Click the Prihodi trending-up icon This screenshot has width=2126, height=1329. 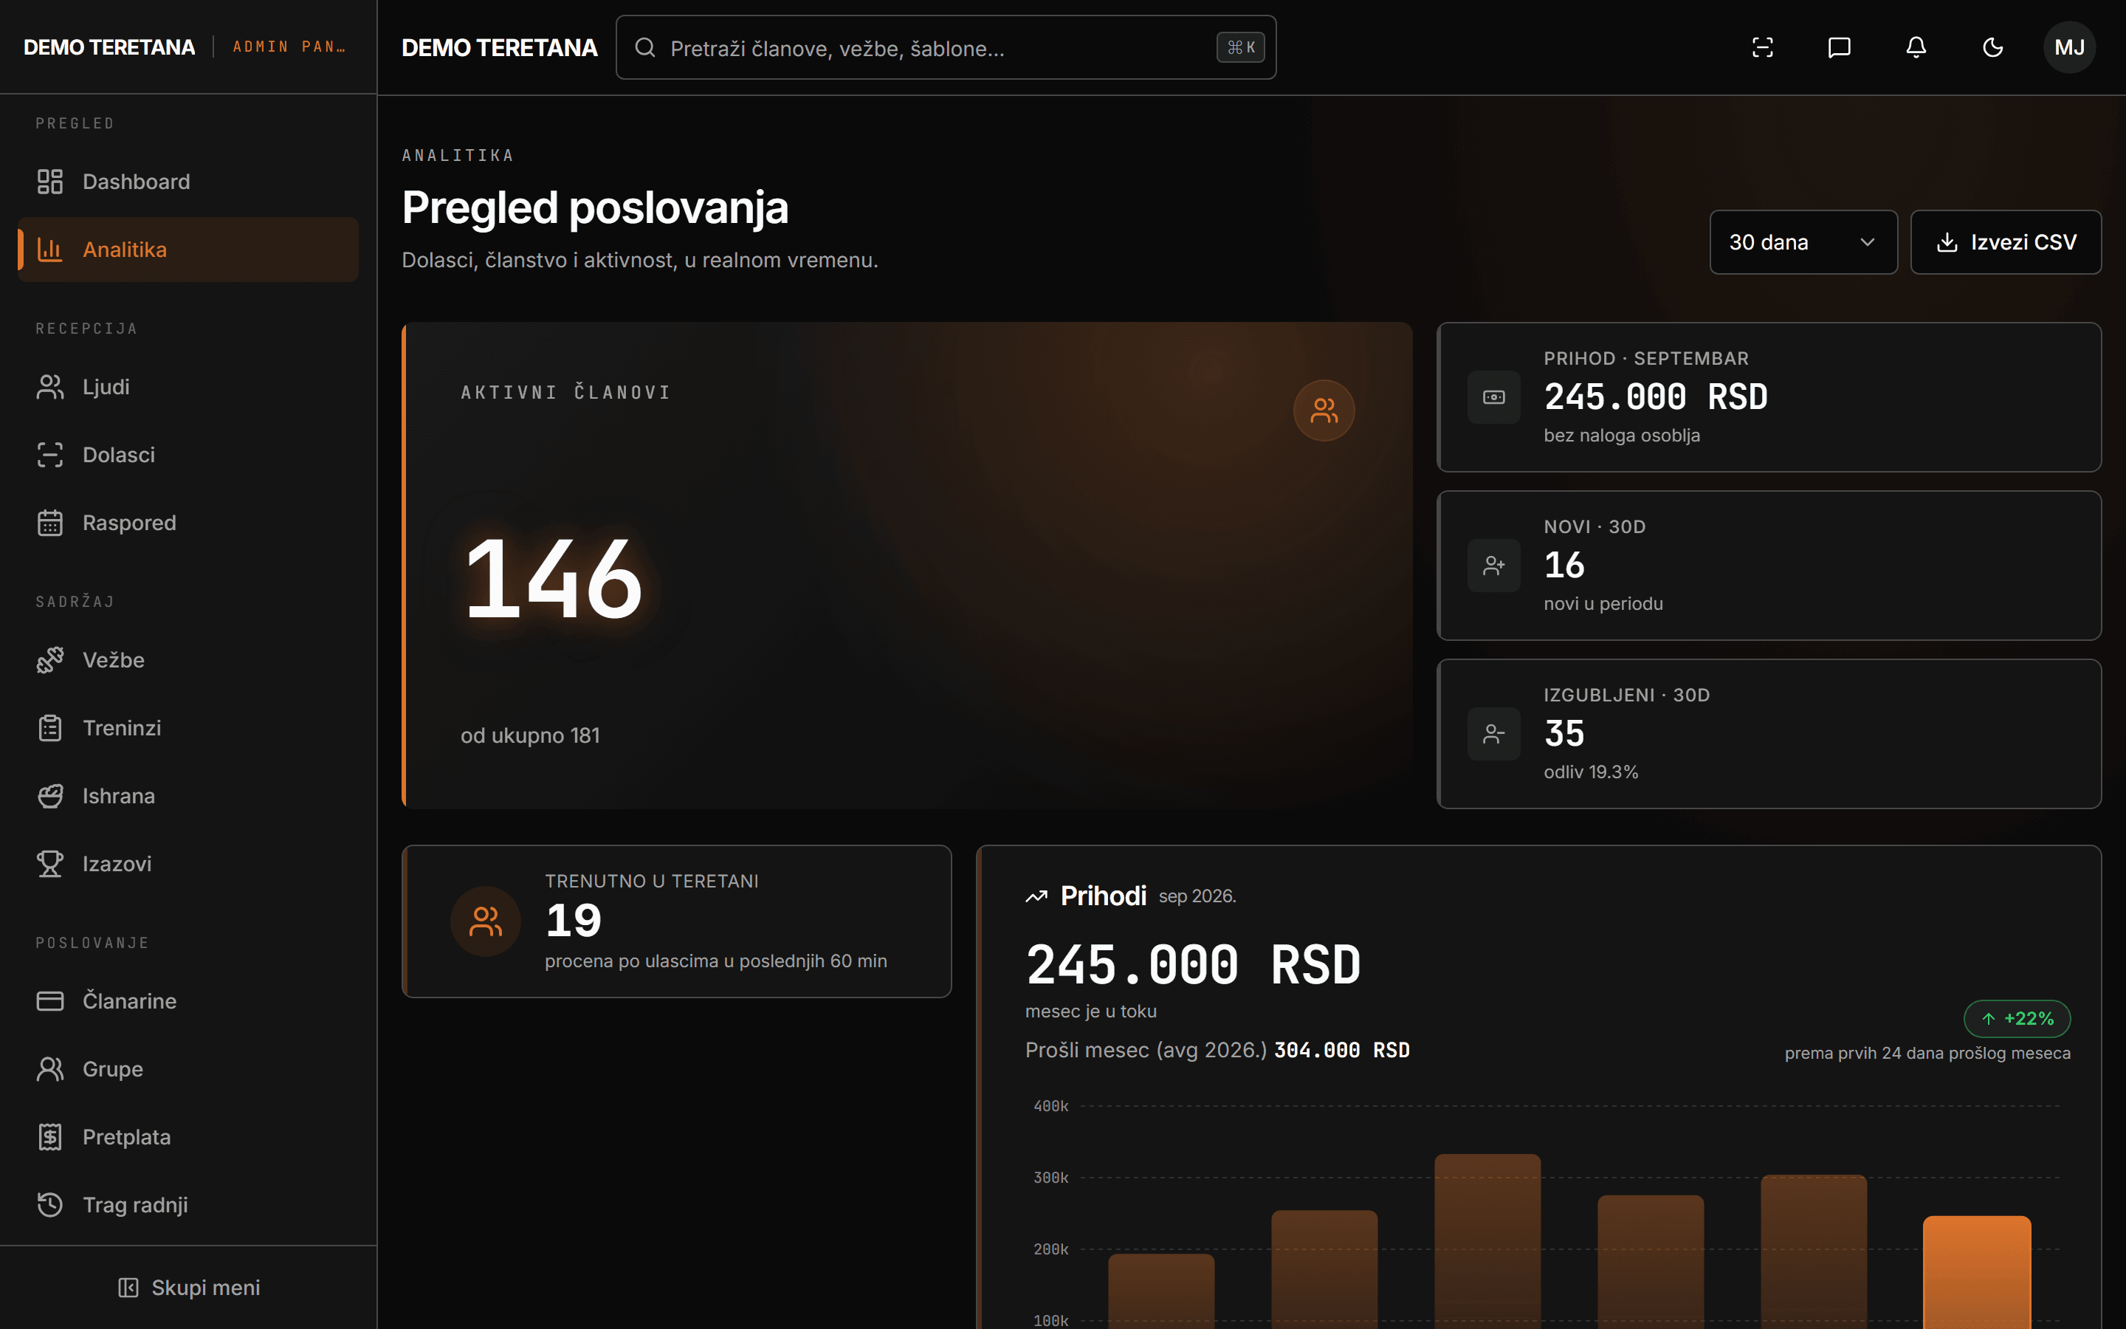pyautogui.click(x=1036, y=896)
